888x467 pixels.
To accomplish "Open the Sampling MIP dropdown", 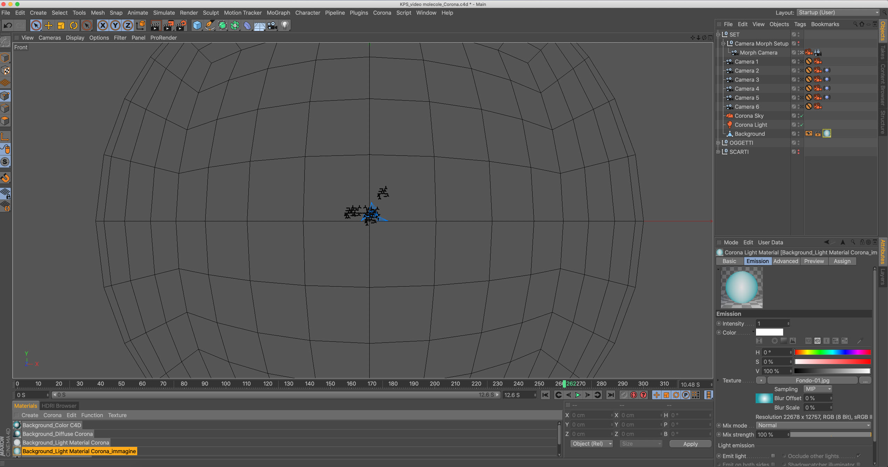I will 818,389.
